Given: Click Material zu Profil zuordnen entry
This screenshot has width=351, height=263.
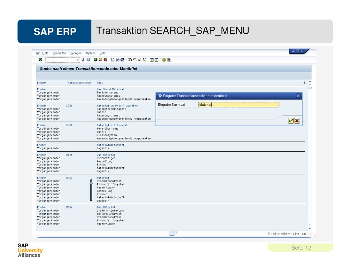Looking at the screenshot, I should click(118, 106).
